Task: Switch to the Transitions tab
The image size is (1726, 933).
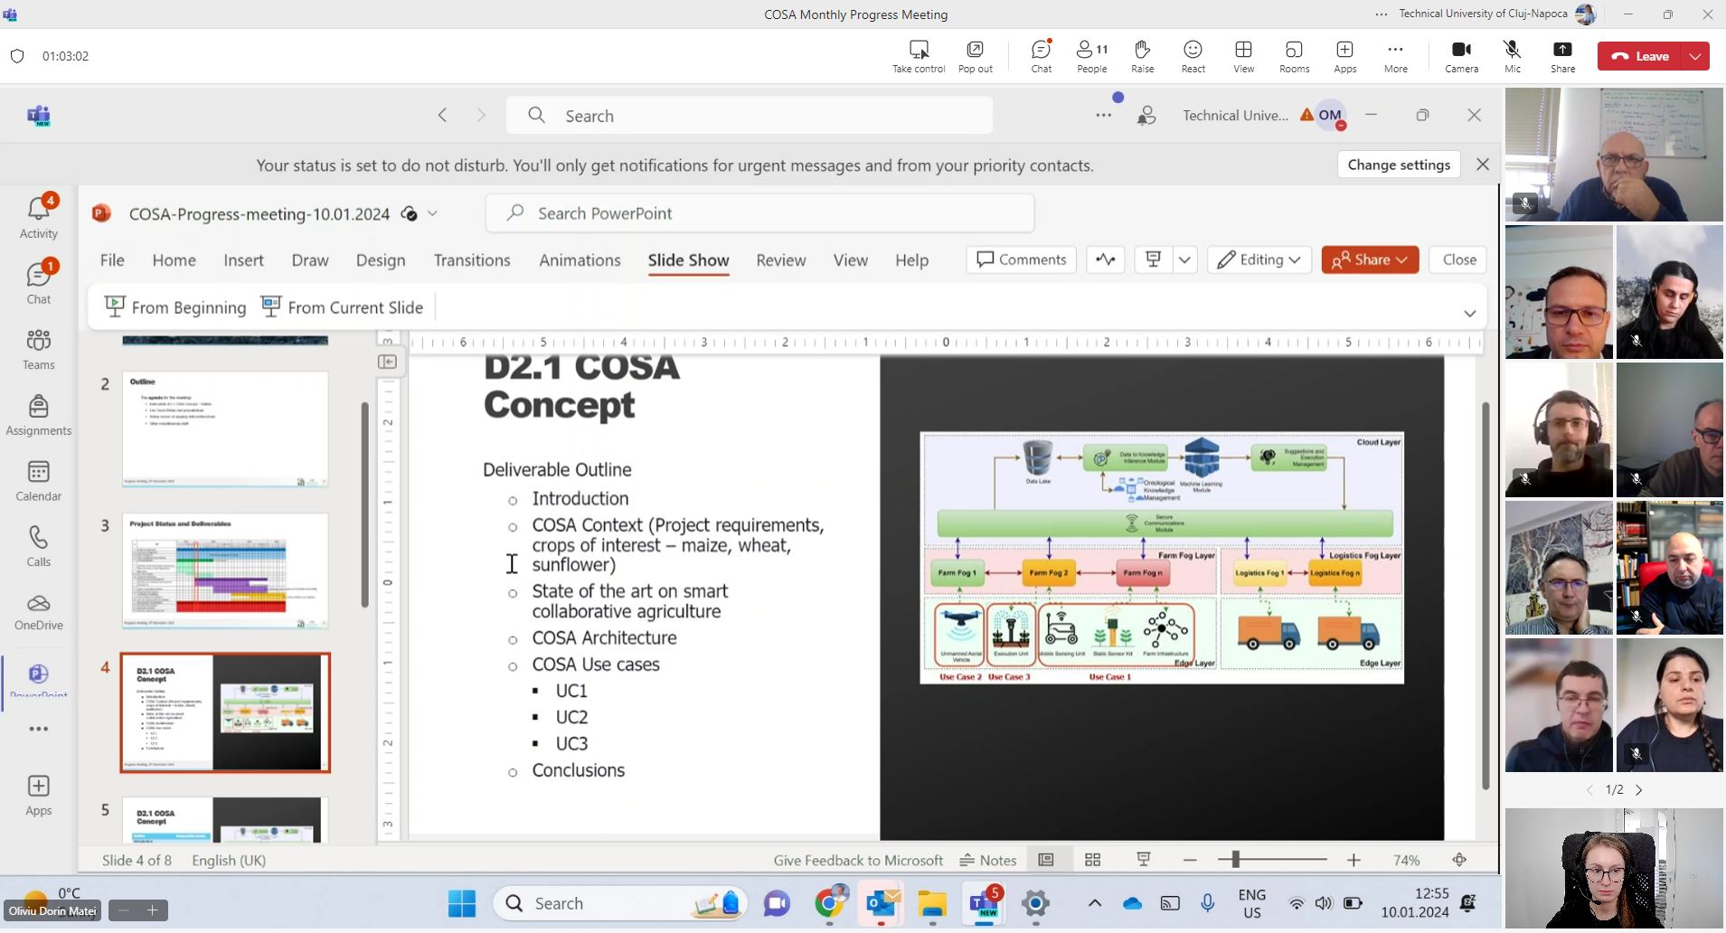Action: [x=472, y=260]
